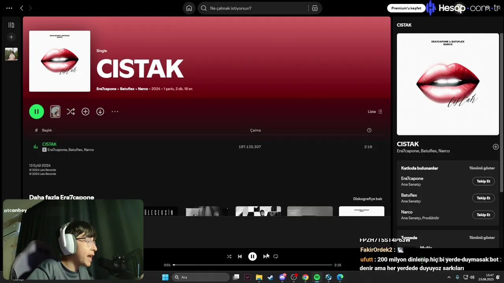Screen dimensions: 504x283
Task: Follow Era7capone with 'Takip Et'
Action: click(483, 181)
